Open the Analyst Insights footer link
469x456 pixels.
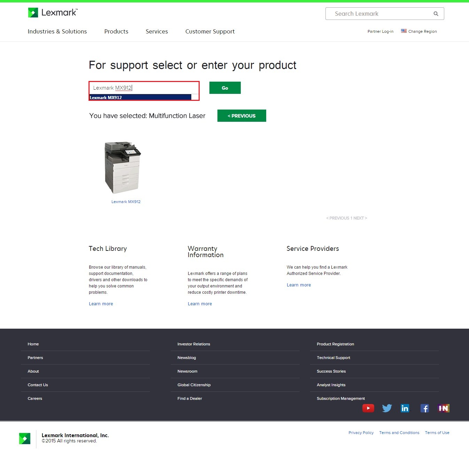pos(331,385)
